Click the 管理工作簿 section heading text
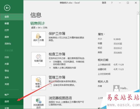 point(57,77)
